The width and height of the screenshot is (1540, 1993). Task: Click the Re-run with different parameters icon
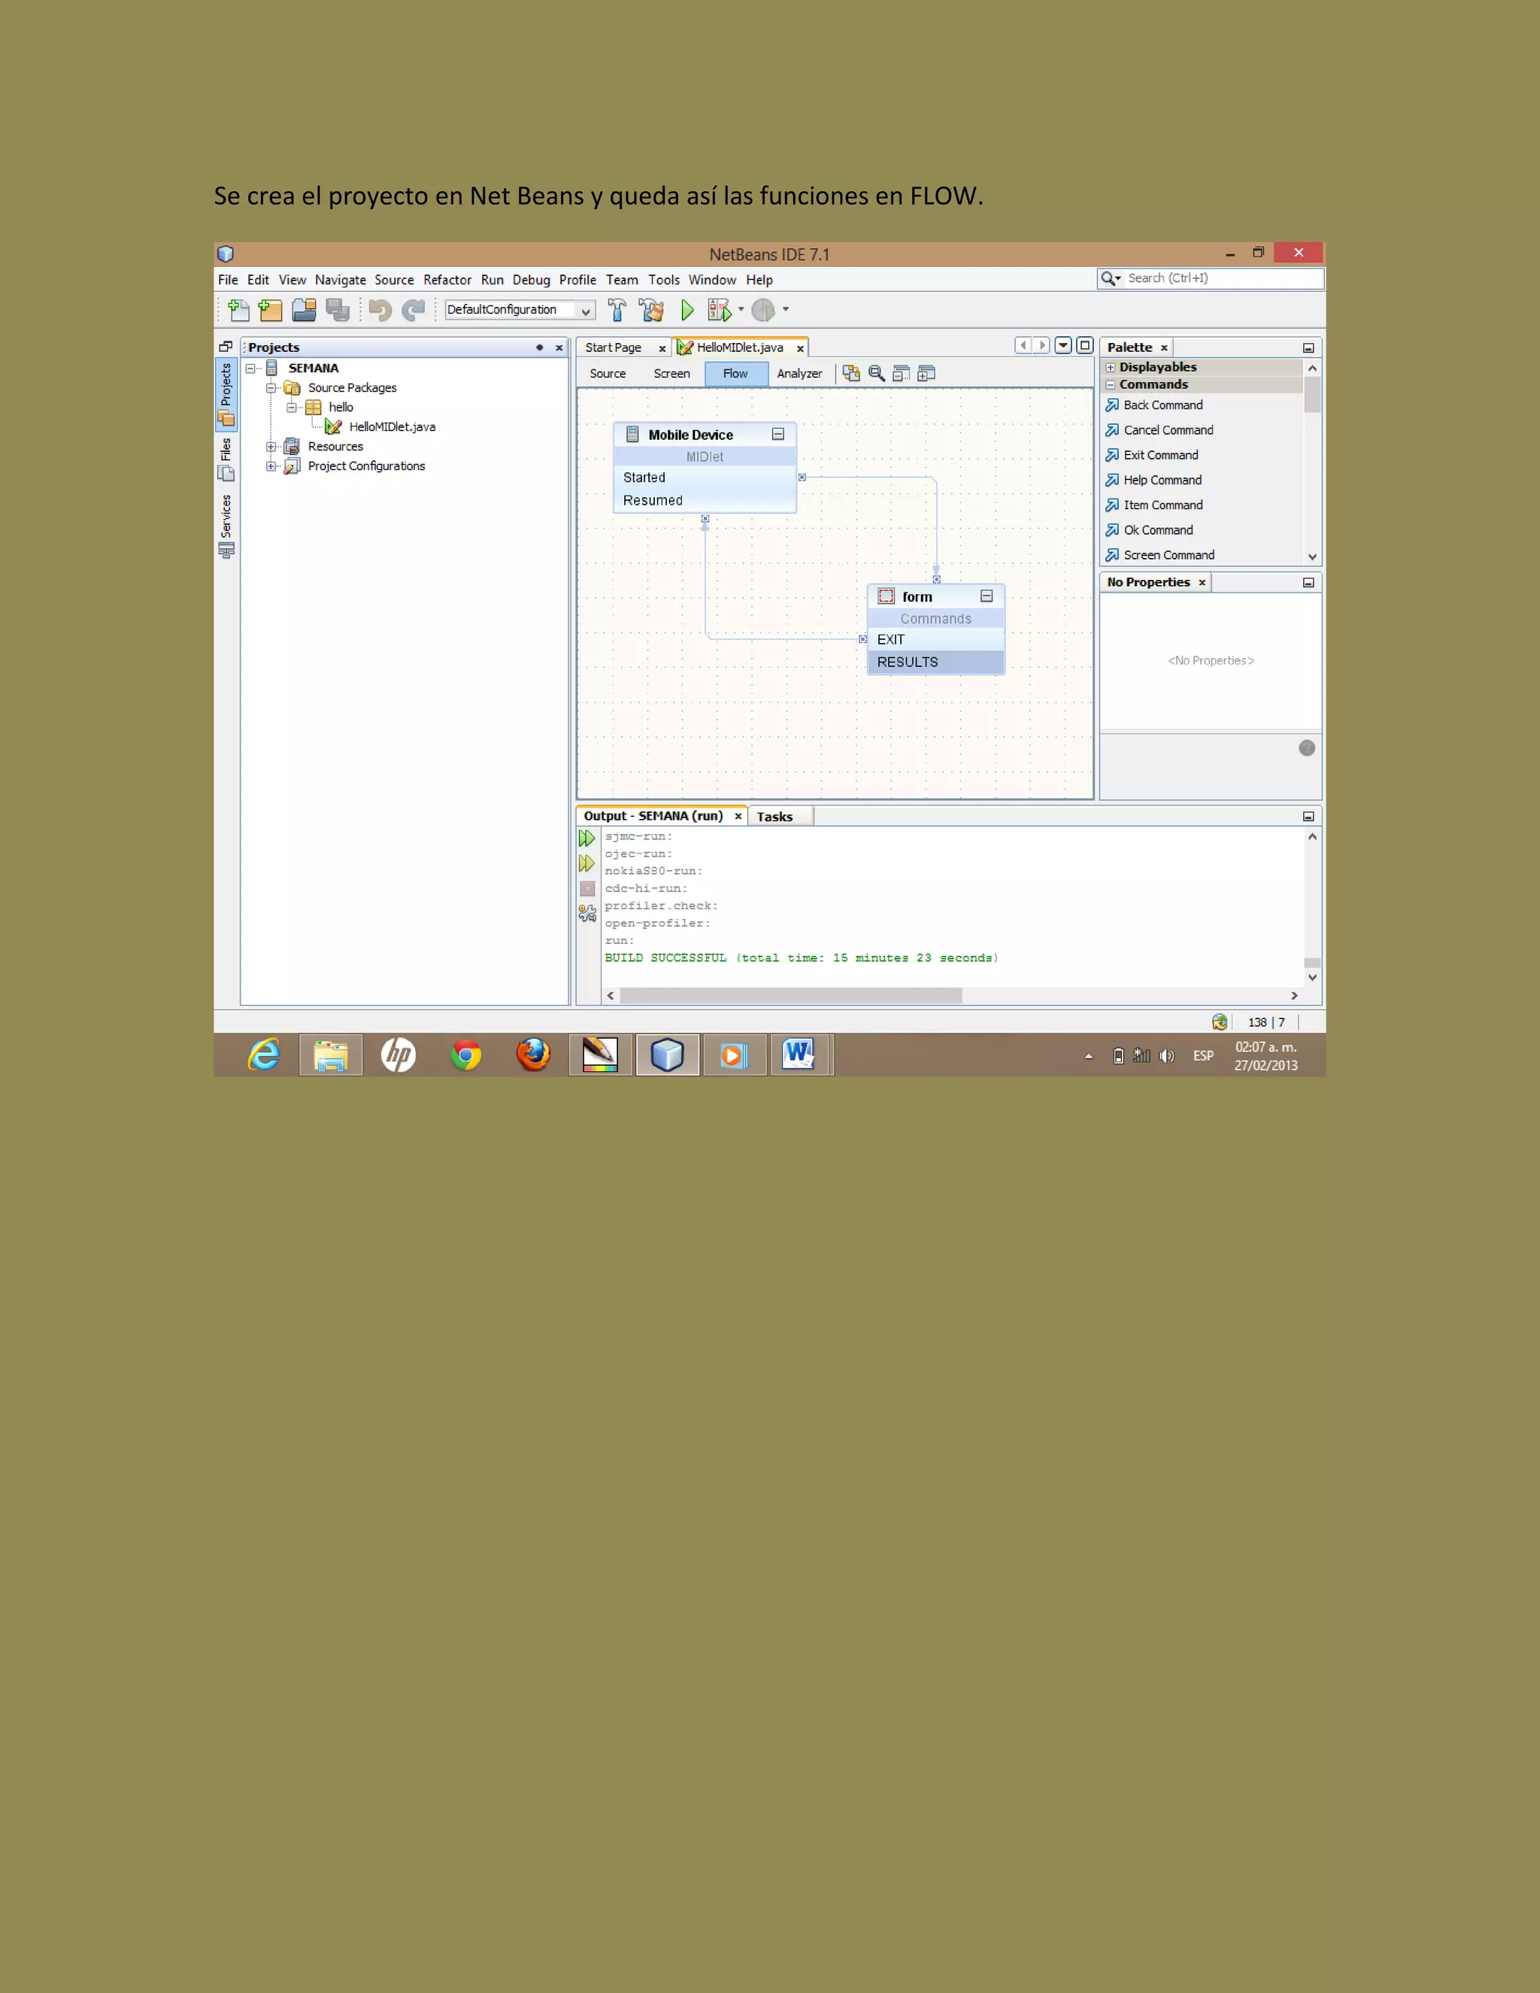click(587, 863)
